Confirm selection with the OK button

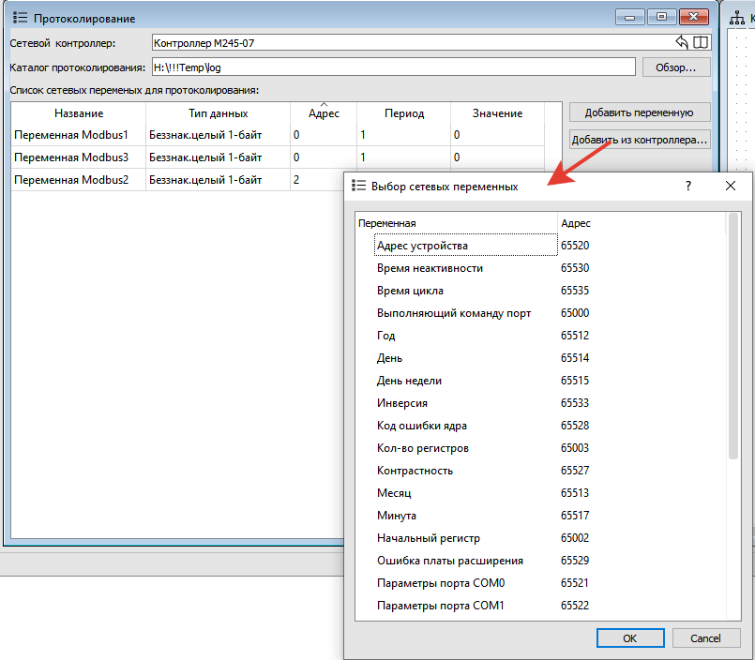(x=629, y=638)
